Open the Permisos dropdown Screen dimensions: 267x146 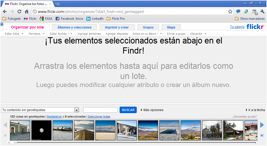pos(37,34)
